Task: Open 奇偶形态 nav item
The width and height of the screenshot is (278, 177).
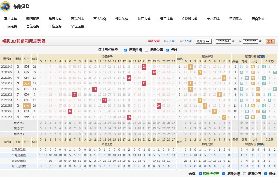Action: [x=236, y=19]
